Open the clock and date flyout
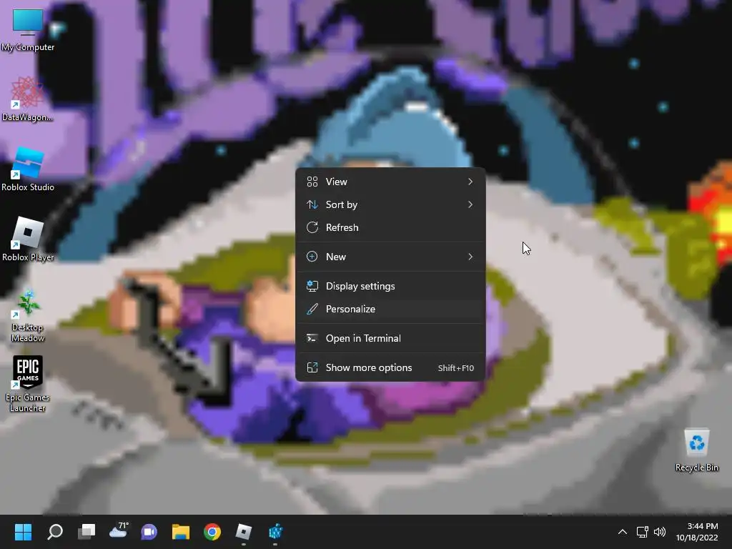 click(697, 532)
